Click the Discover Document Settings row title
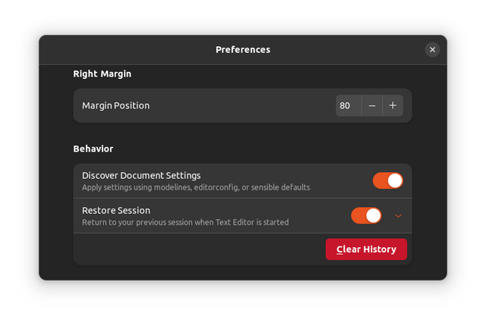This screenshot has width=486, height=323. 141,175
